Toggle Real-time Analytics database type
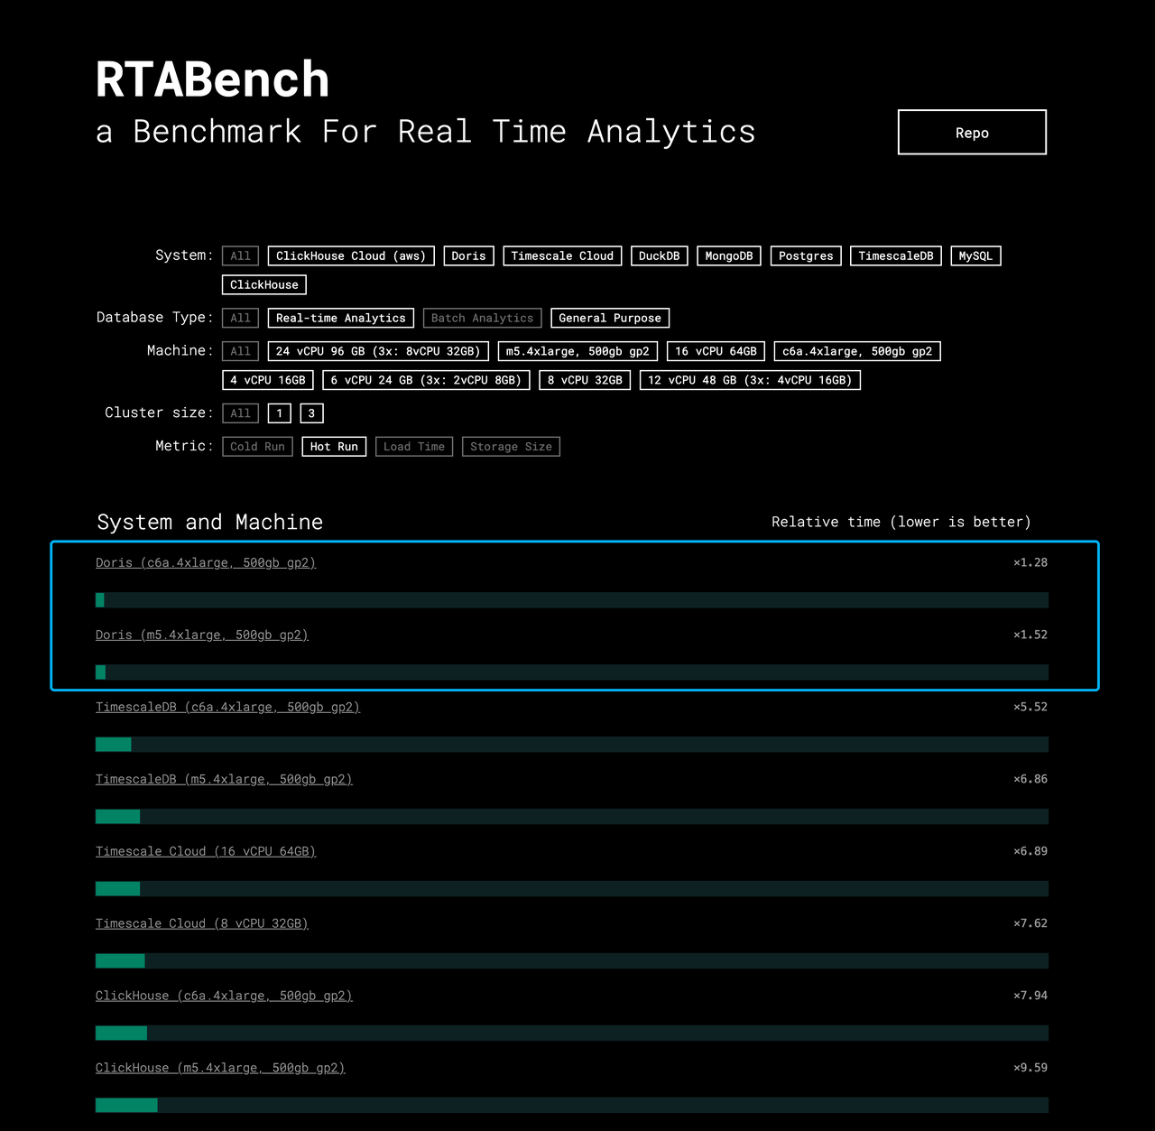This screenshot has width=1155, height=1131. coord(341,318)
